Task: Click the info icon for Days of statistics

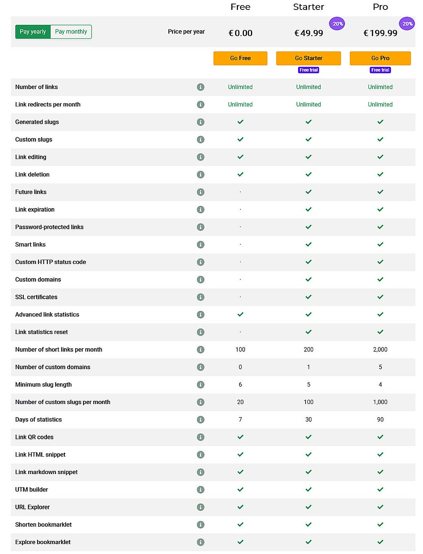Action: pos(200,419)
